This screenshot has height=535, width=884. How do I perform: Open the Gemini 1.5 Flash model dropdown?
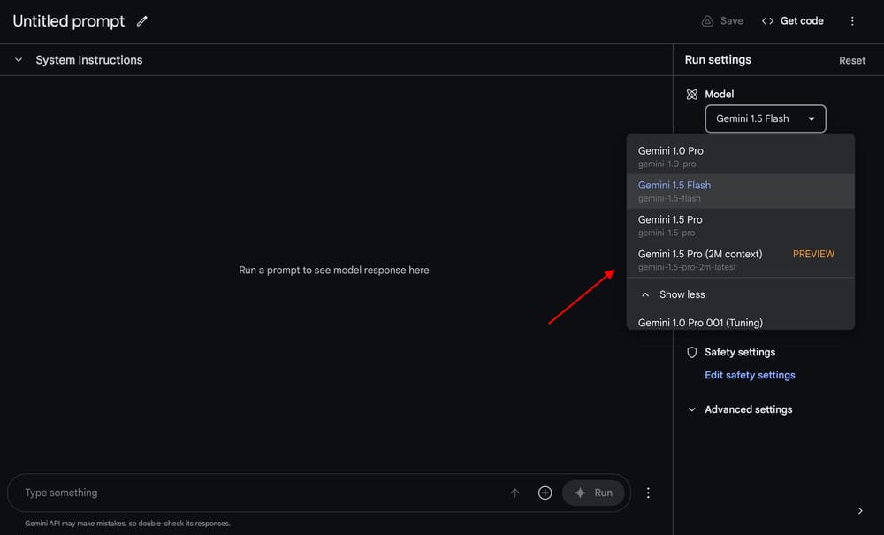coord(766,118)
